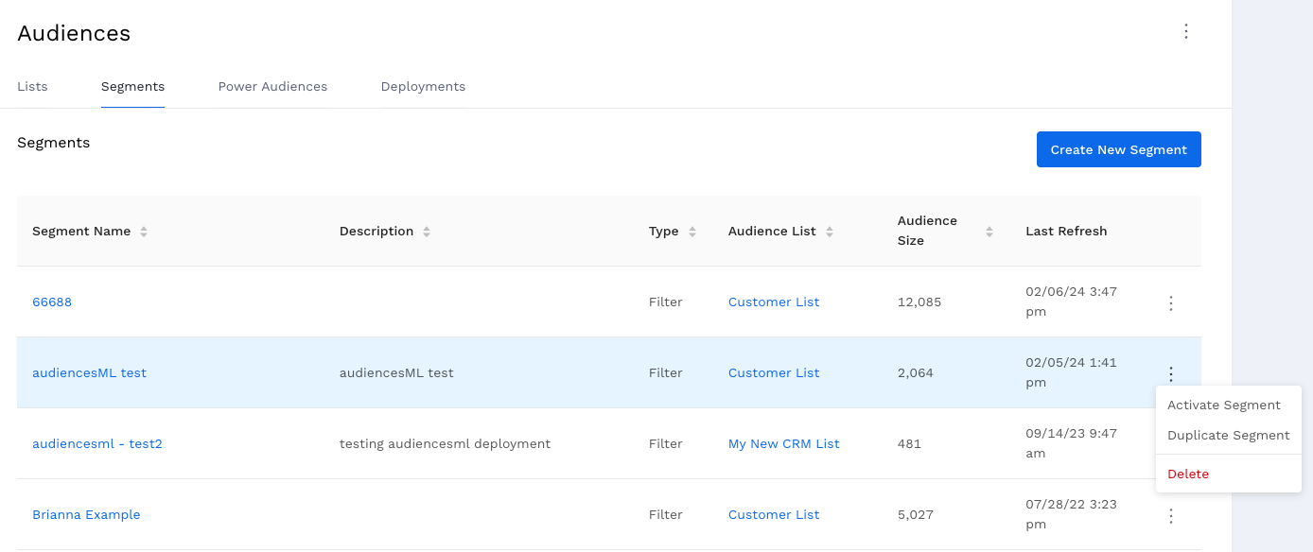Viewport: 1313px width, 552px height.
Task: Open the 66688 segment link
Action: tap(52, 302)
